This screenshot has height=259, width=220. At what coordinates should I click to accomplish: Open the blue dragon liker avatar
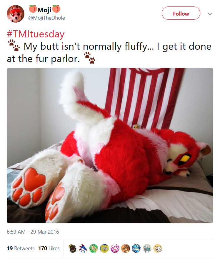tap(83, 248)
